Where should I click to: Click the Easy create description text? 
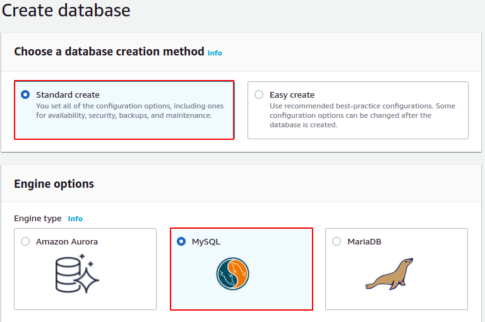362,115
